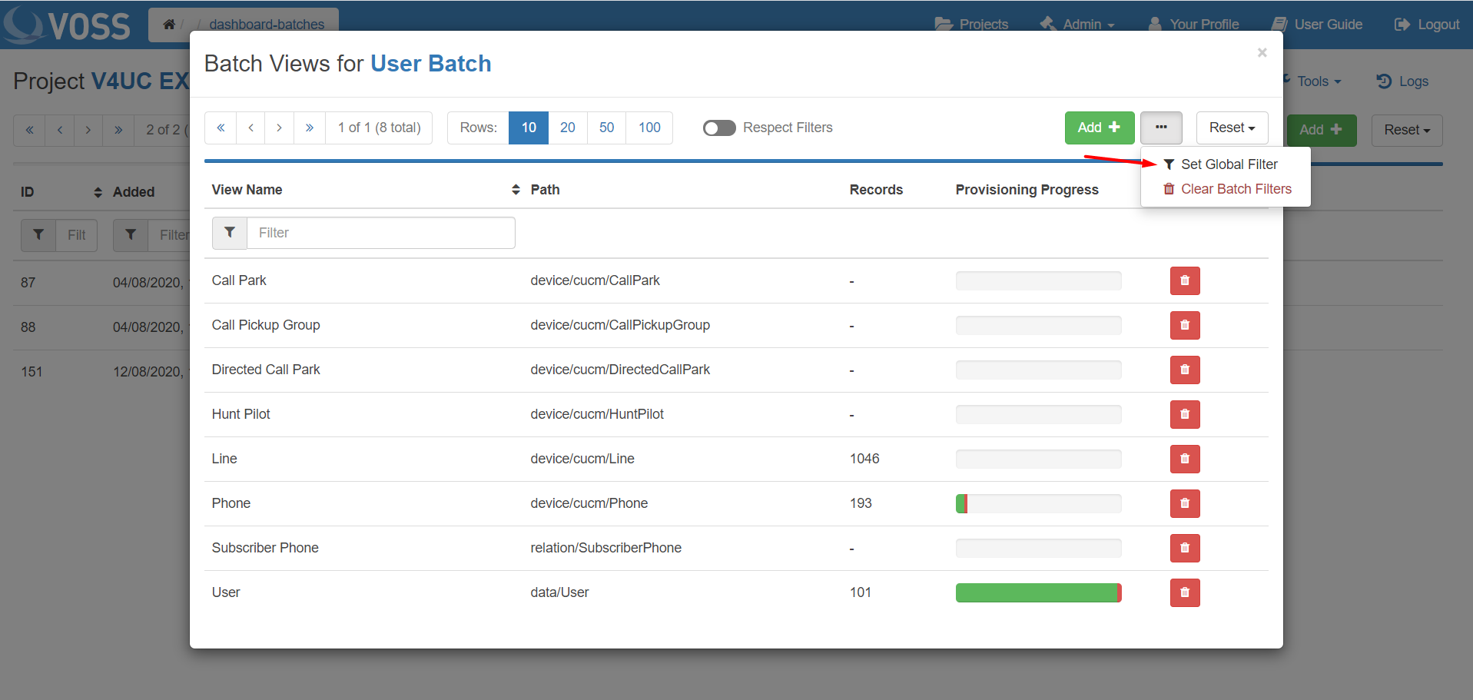
Task: Remove the User view with trash icon
Action: click(1184, 592)
